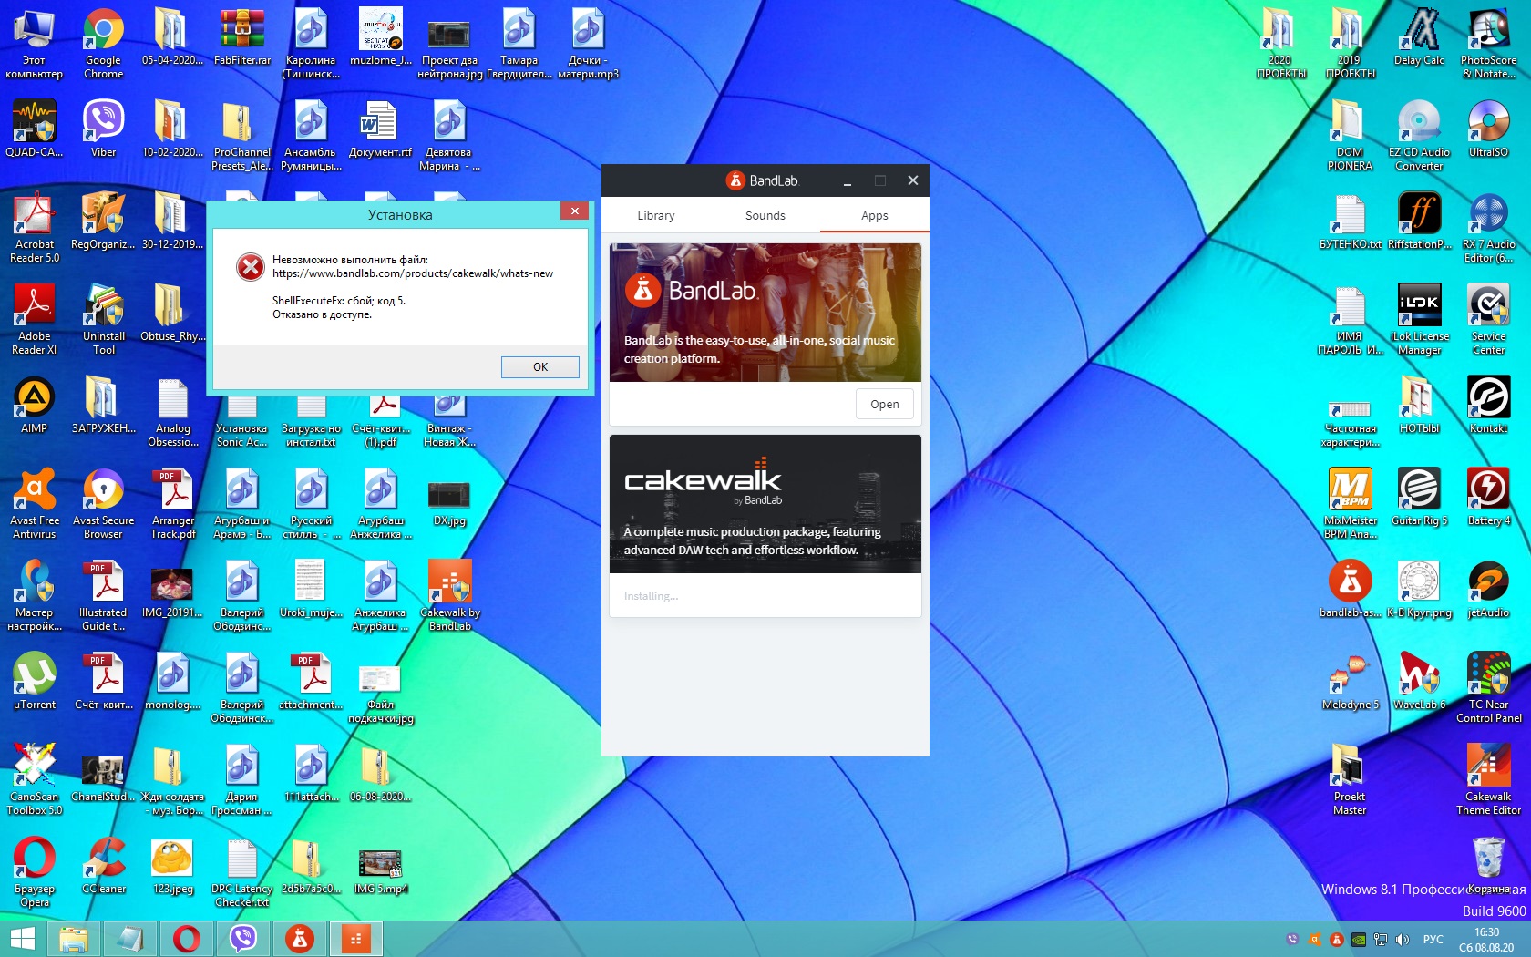Click the Installing... status text under Cakewalk
The height and width of the screenshot is (957, 1531).
tap(651, 596)
